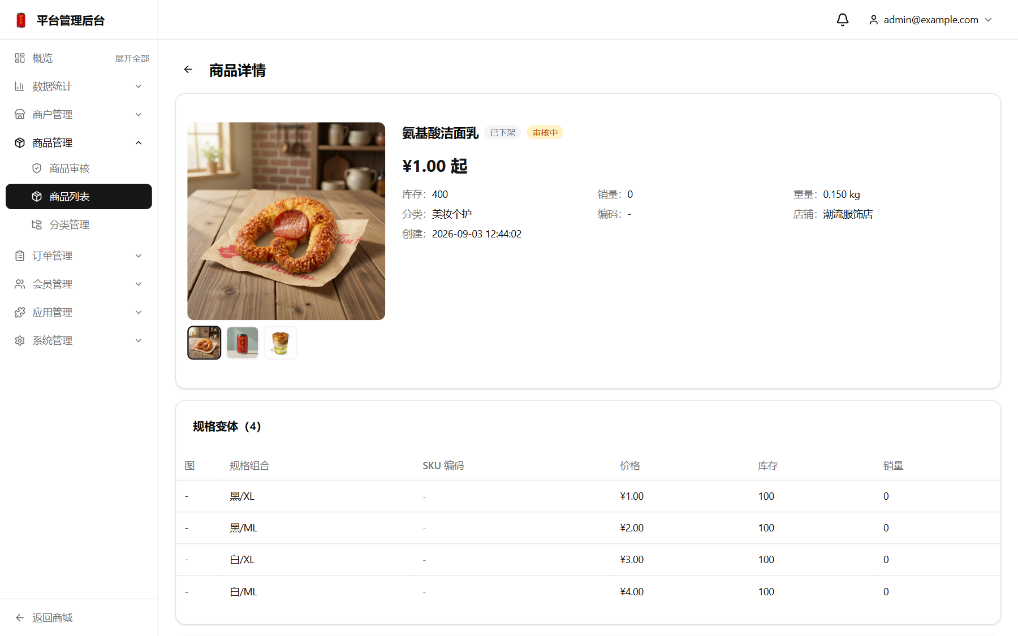
Task: Click the 返回商城 arrow icon
Action: 20,617
